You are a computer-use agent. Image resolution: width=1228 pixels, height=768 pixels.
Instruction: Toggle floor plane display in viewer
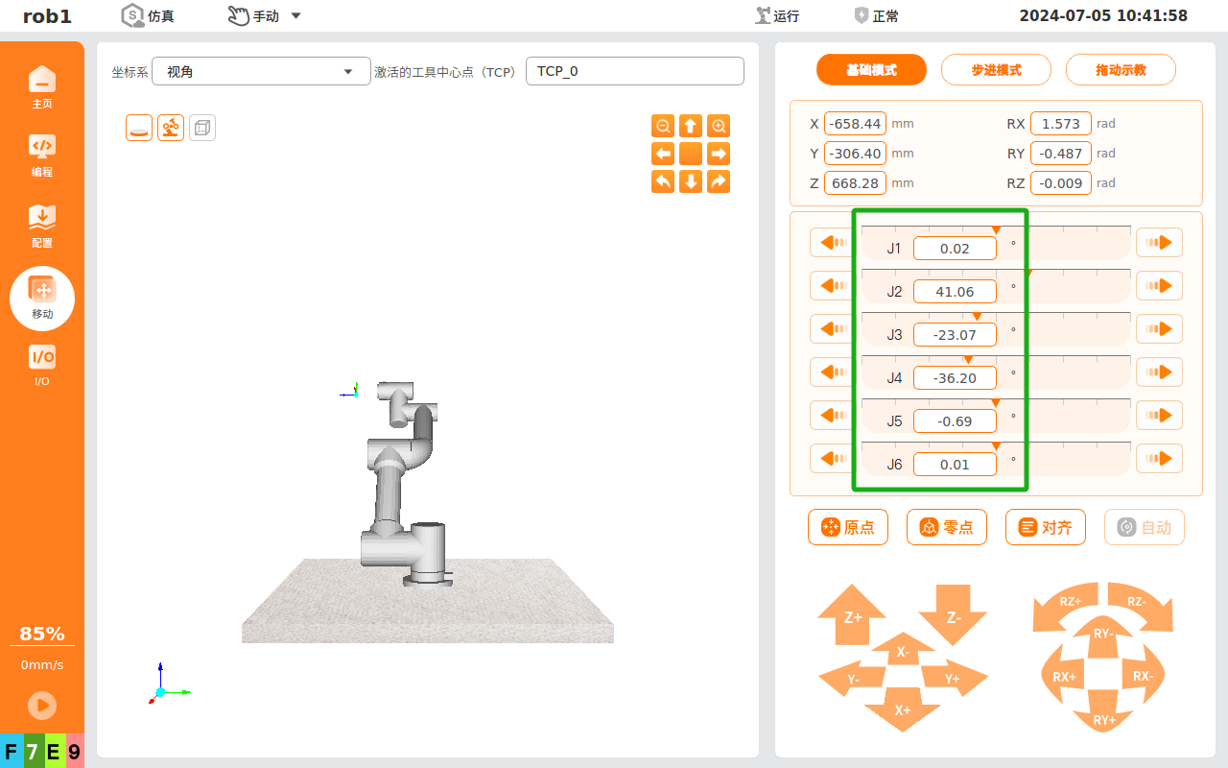[139, 128]
